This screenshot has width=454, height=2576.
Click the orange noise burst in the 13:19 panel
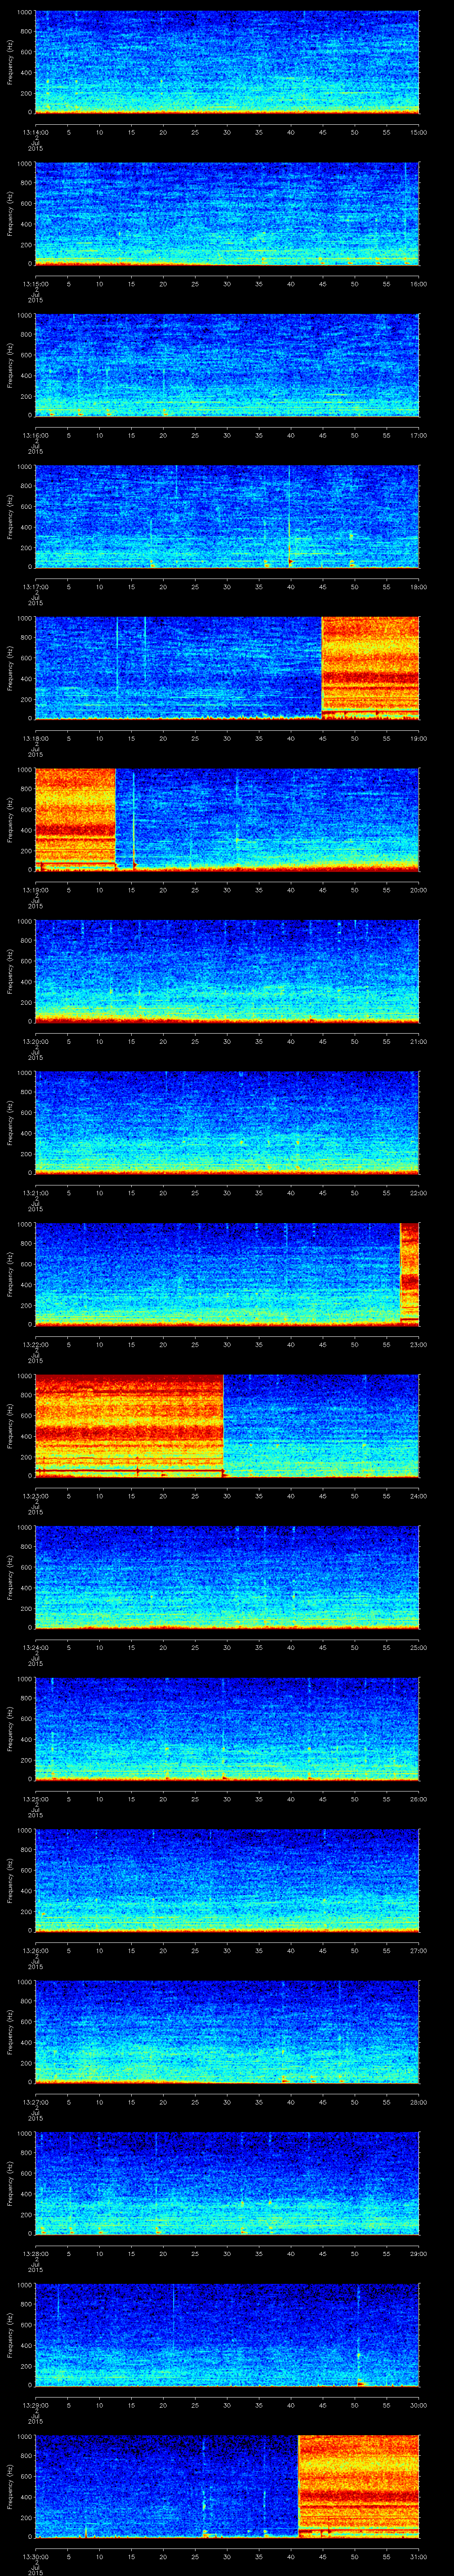pyautogui.click(x=76, y=820)
